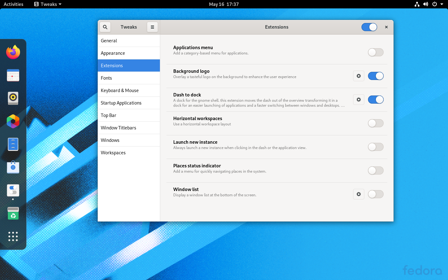Screen dimensions: 448x280
Task: Show Applications grid in dock
Action: pos(13,236)
